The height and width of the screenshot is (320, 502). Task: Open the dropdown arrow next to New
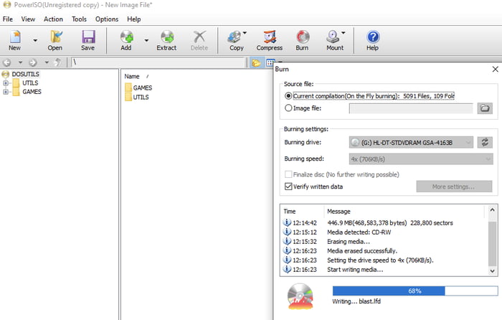[x=35, y=40]
